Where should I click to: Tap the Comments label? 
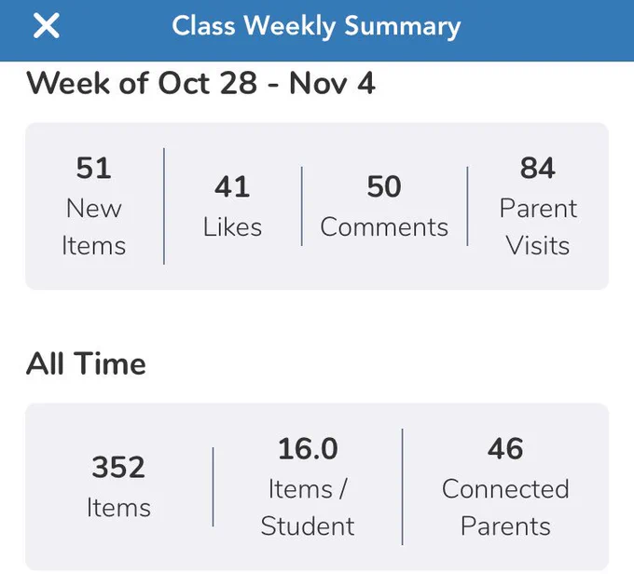384,227
